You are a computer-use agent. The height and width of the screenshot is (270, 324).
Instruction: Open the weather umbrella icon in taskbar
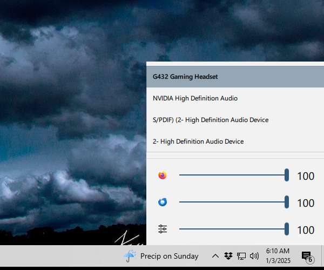pyautogui.click(x=130, y=256)
